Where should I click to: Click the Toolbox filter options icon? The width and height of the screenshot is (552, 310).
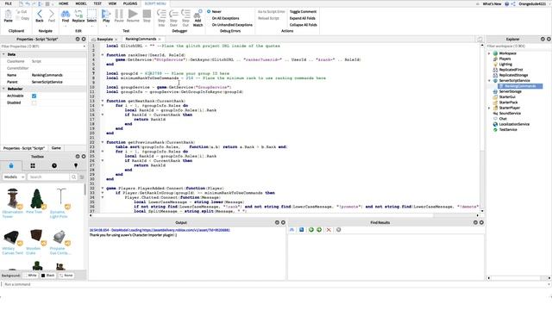click(82, 177)
